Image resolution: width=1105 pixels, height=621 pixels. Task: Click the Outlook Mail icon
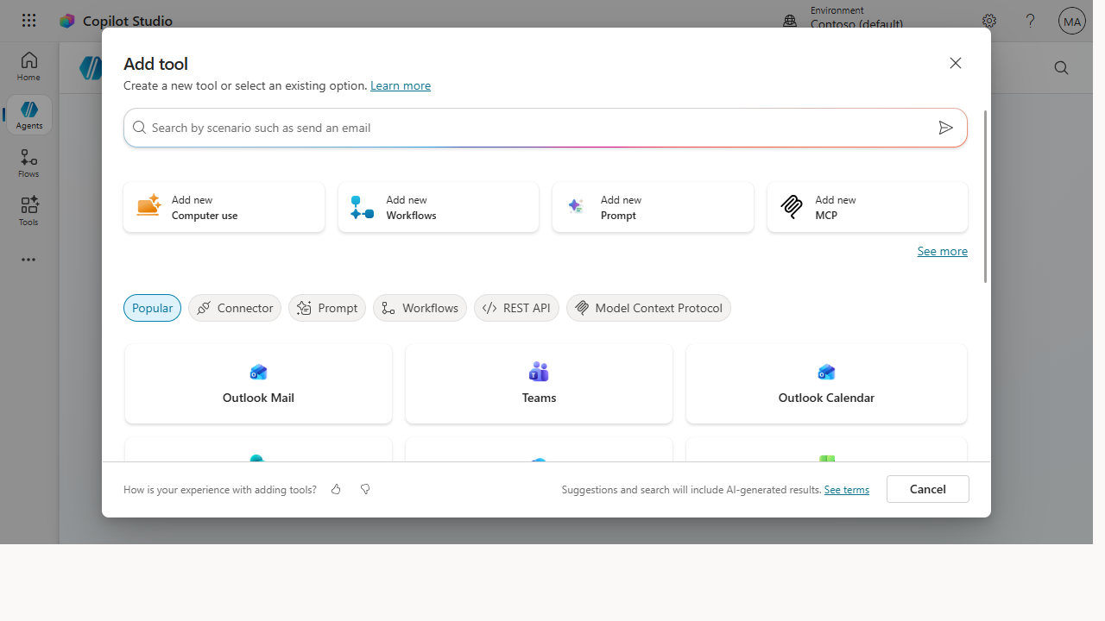pos(258,372)
